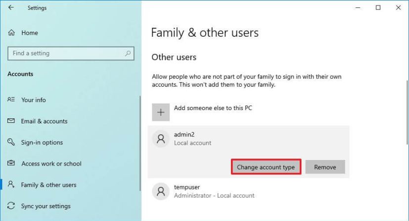Image resolution: width=409 pixels, height=221 pixels.
Task: Open the Sign-in options page
Action: (x=42, y=142)
